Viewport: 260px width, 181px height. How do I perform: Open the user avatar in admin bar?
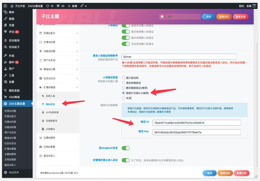254,6
